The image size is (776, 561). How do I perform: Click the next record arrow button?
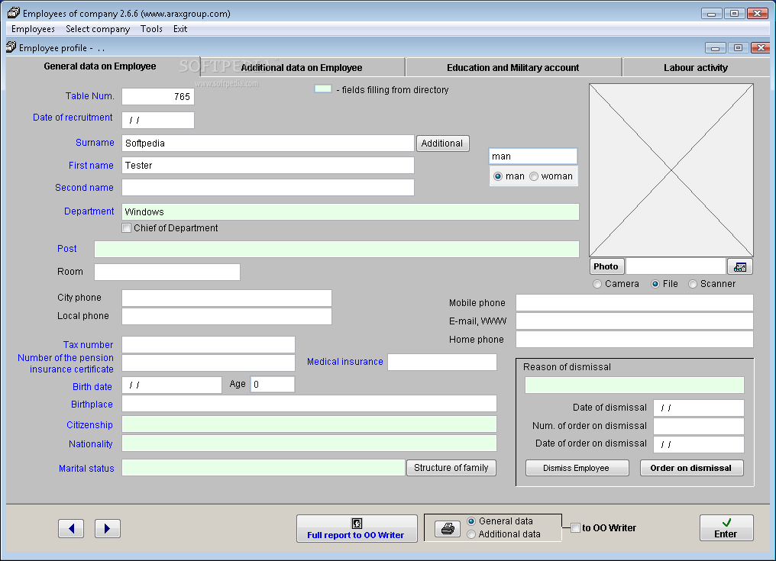pyautogui.click(x=108, y=528)
